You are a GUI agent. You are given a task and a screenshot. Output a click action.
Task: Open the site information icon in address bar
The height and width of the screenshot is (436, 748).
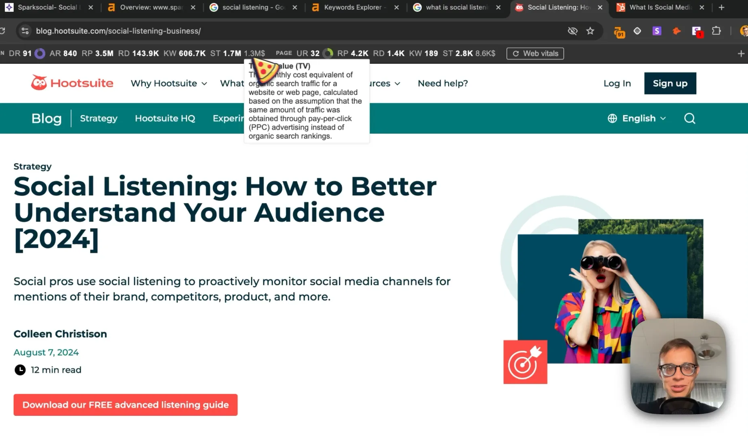[25, 31]
